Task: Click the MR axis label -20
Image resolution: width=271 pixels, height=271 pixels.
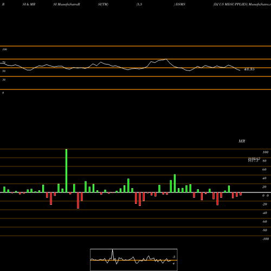Action: coord(264,204)
